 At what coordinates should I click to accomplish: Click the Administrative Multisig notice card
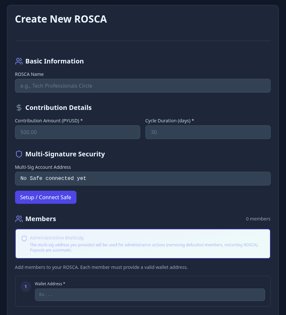143,243
